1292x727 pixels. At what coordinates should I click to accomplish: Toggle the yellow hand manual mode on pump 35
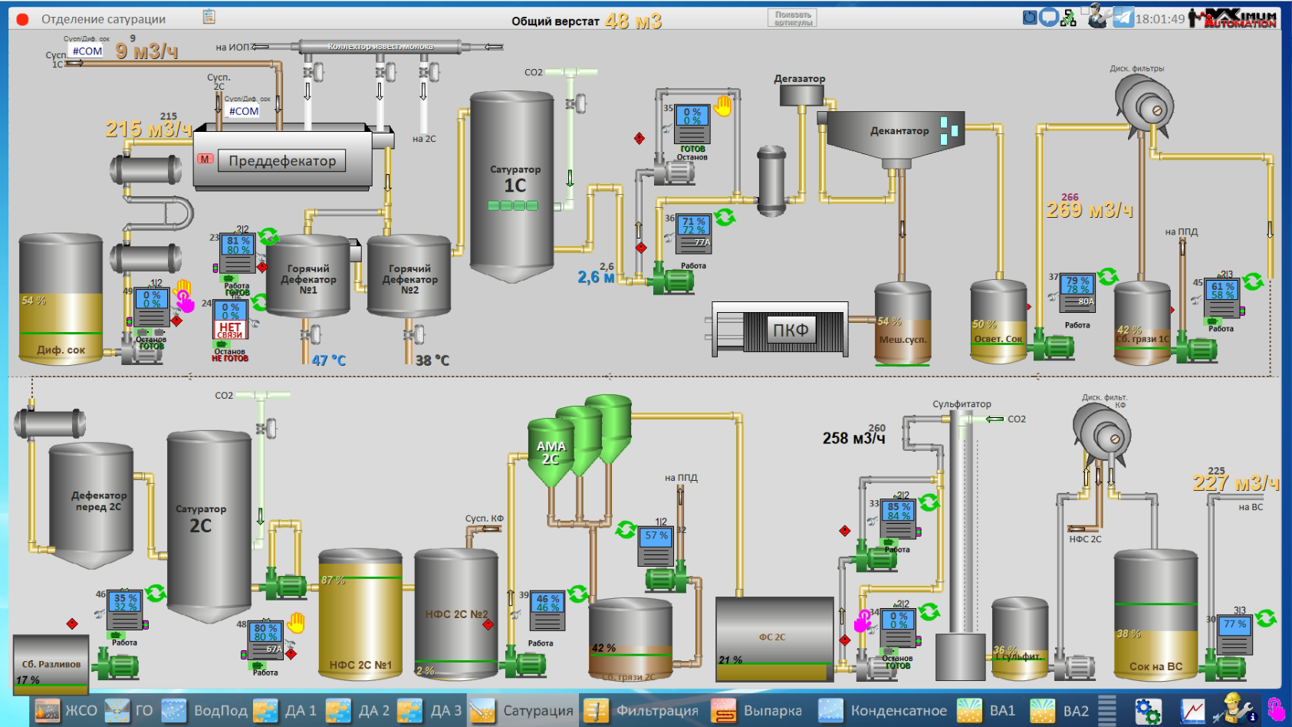point(722,106)
